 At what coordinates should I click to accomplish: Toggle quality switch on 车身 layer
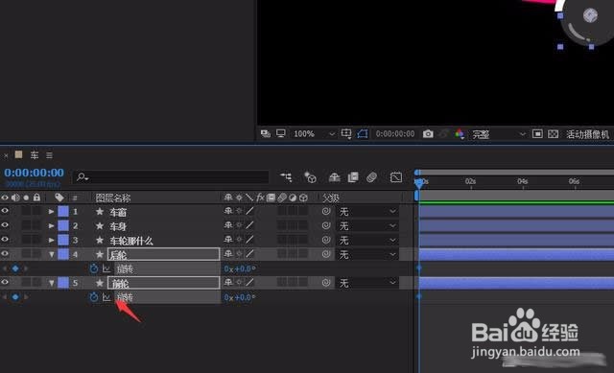coord(249,225)
